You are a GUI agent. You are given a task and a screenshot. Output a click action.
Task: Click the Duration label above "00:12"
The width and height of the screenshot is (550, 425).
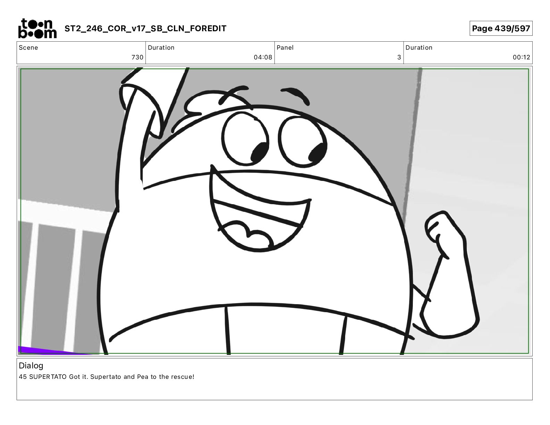pos(419,48)
